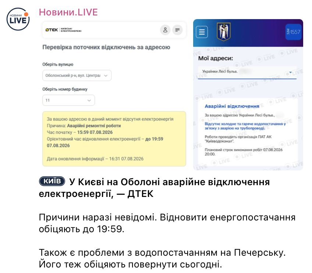Viewport: 312px width, 273px height.
Task: Click 'Дата оновлення інформації' line
Action: tap(95, 159)
